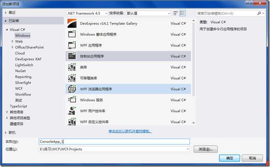Image resolution: width=270 pixels, height=167 pixels.
Task: Click the WPF 浏览器应用程序 globe icon
Action: pos(72,89)
